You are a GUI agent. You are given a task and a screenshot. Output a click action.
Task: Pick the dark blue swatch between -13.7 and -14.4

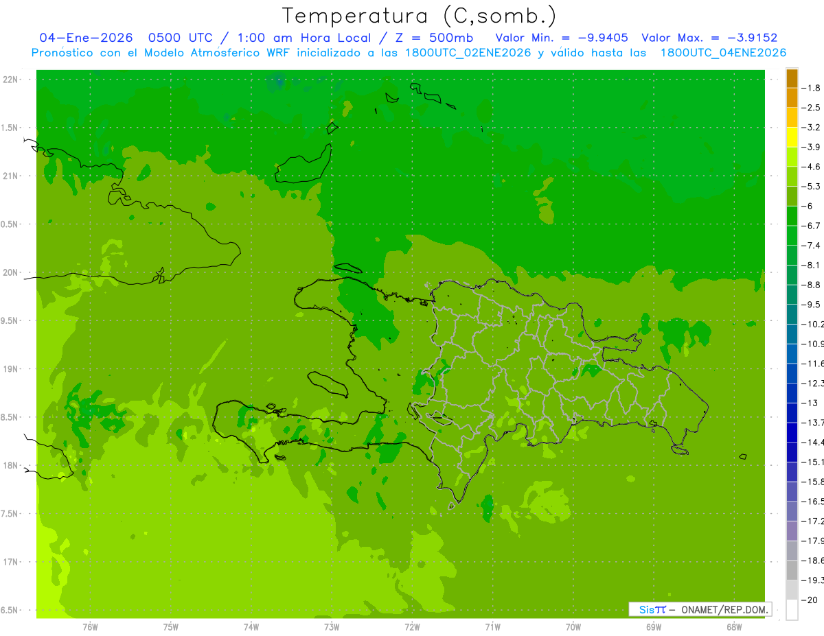click(792, 432)
